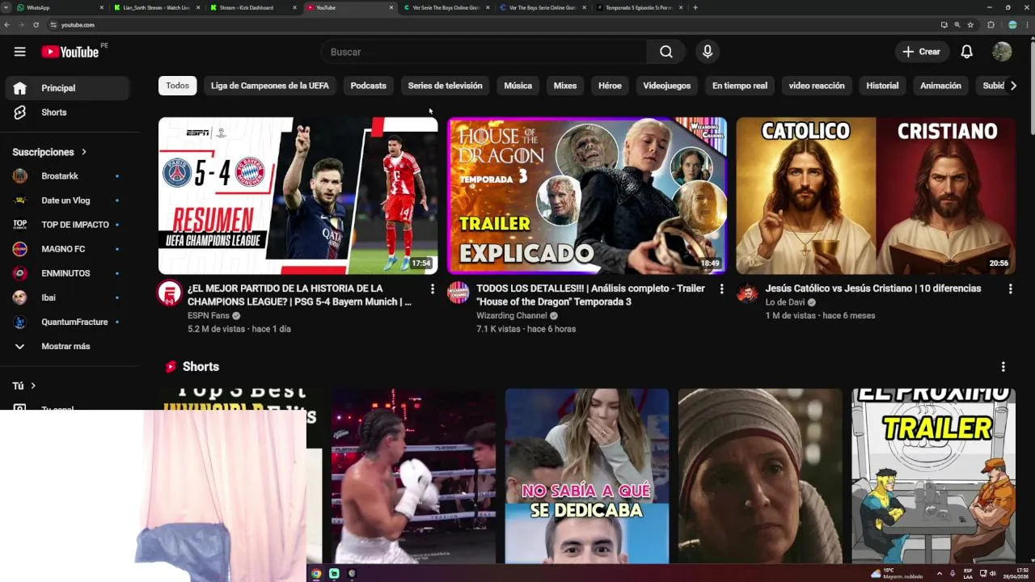Reload the page
Image resolution: width=1035 pixels, height=582 pixels.
[x=36, y=25]
